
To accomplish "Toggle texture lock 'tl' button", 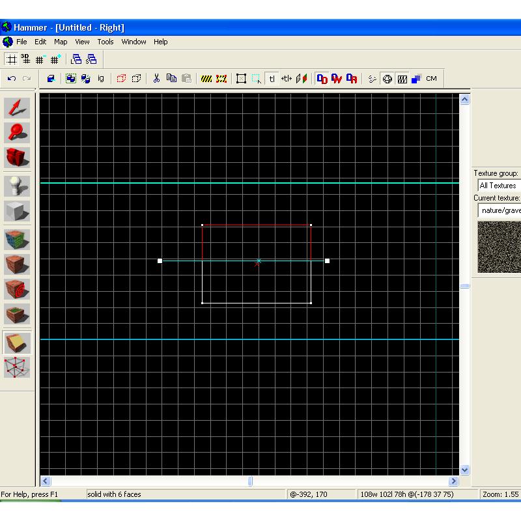I will pyautogui.click(x=272, y=79).
